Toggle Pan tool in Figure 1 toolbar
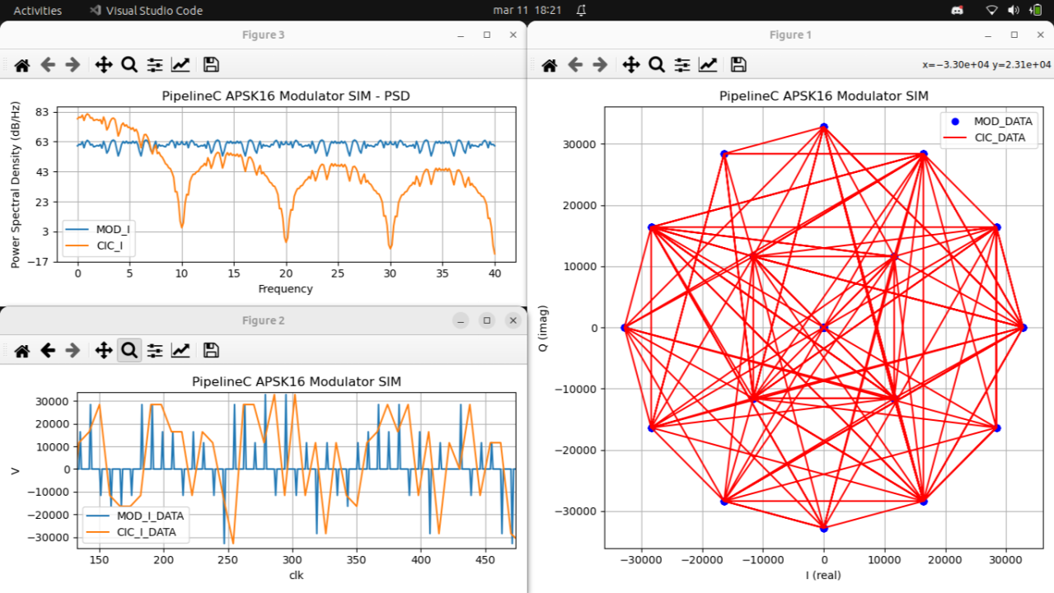The image size is (1054, 593). (630, 65)
